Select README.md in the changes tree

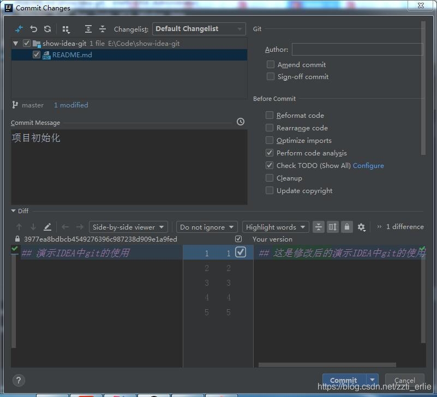[72, 55]
